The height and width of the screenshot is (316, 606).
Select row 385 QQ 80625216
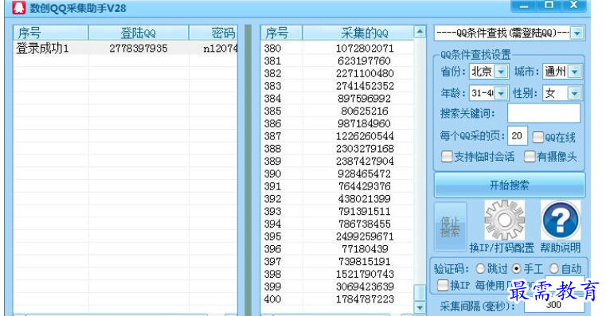[337, 111]
